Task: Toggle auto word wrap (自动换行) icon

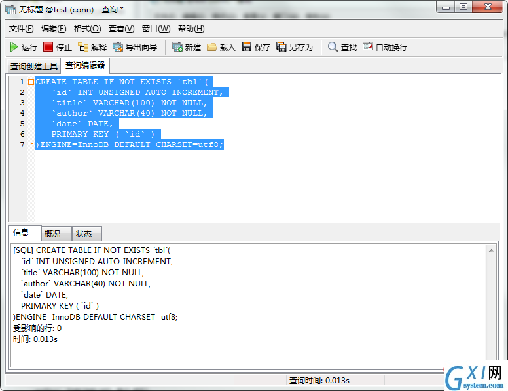Action: click(x=368, y=47)
